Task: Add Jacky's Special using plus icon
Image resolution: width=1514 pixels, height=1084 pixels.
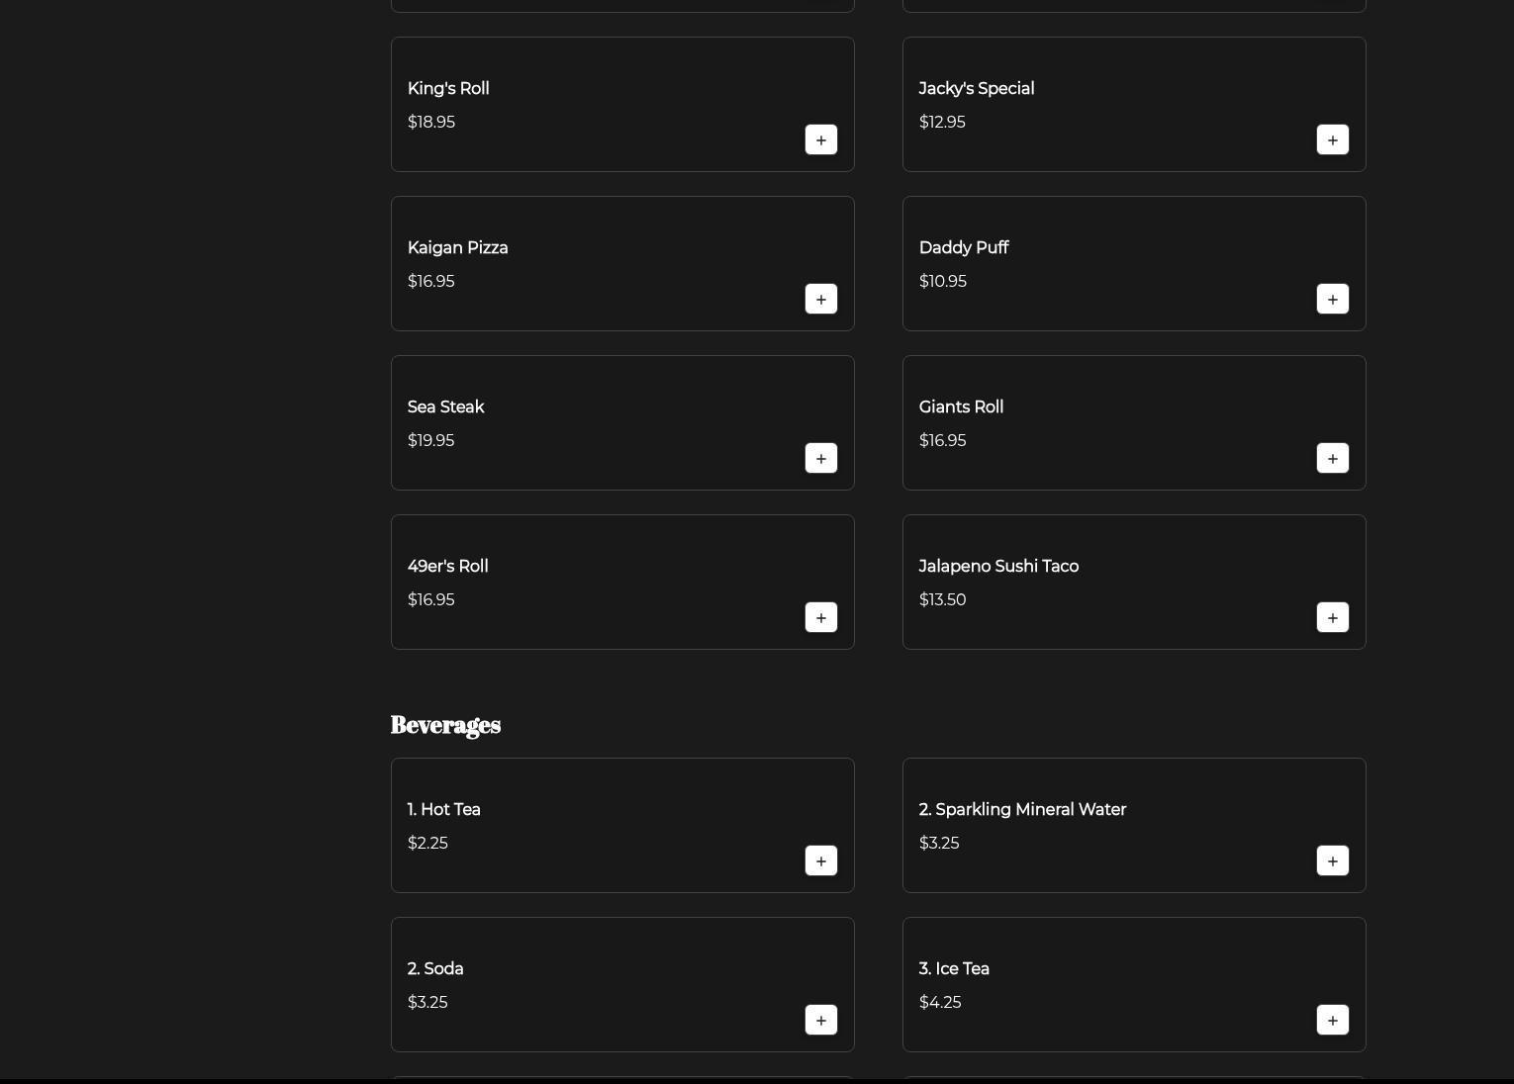Action: point(1332,140)
